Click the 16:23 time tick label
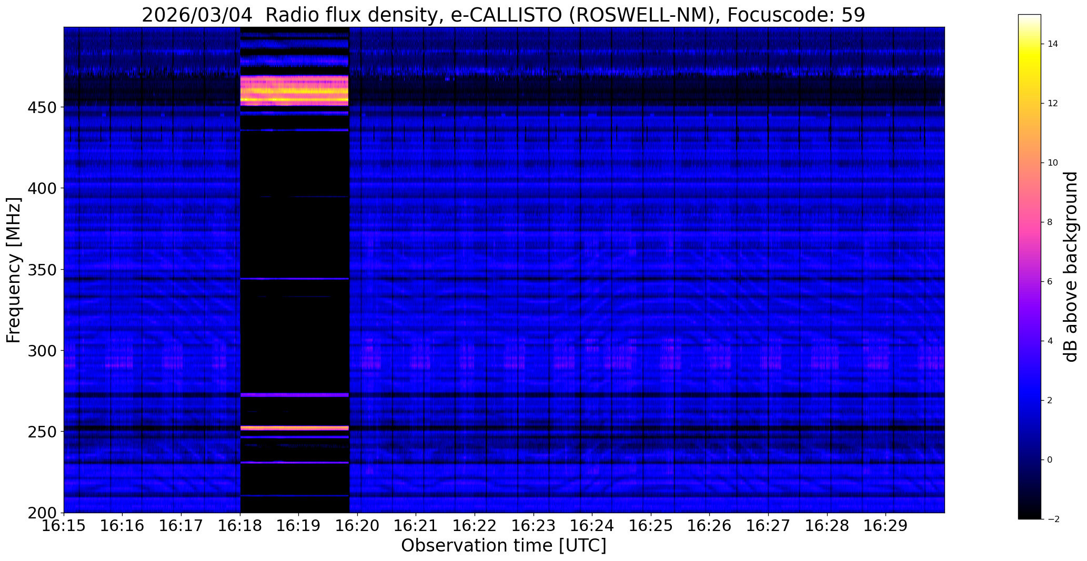The height and width of the screenshot is (561, 1087). tap(534, 525)
